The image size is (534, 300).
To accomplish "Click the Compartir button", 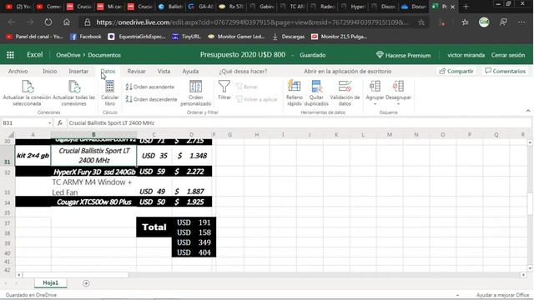I will click(x=456, y=71).
